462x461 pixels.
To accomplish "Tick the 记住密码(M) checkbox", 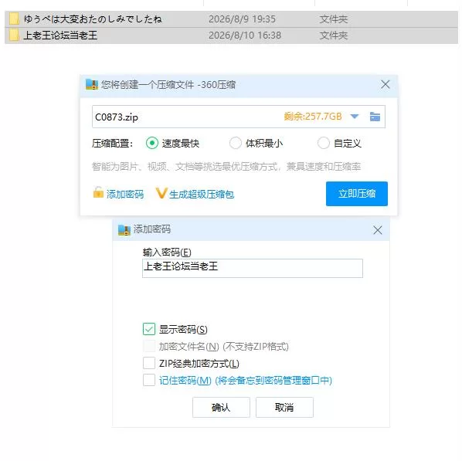I will point(149,380).
